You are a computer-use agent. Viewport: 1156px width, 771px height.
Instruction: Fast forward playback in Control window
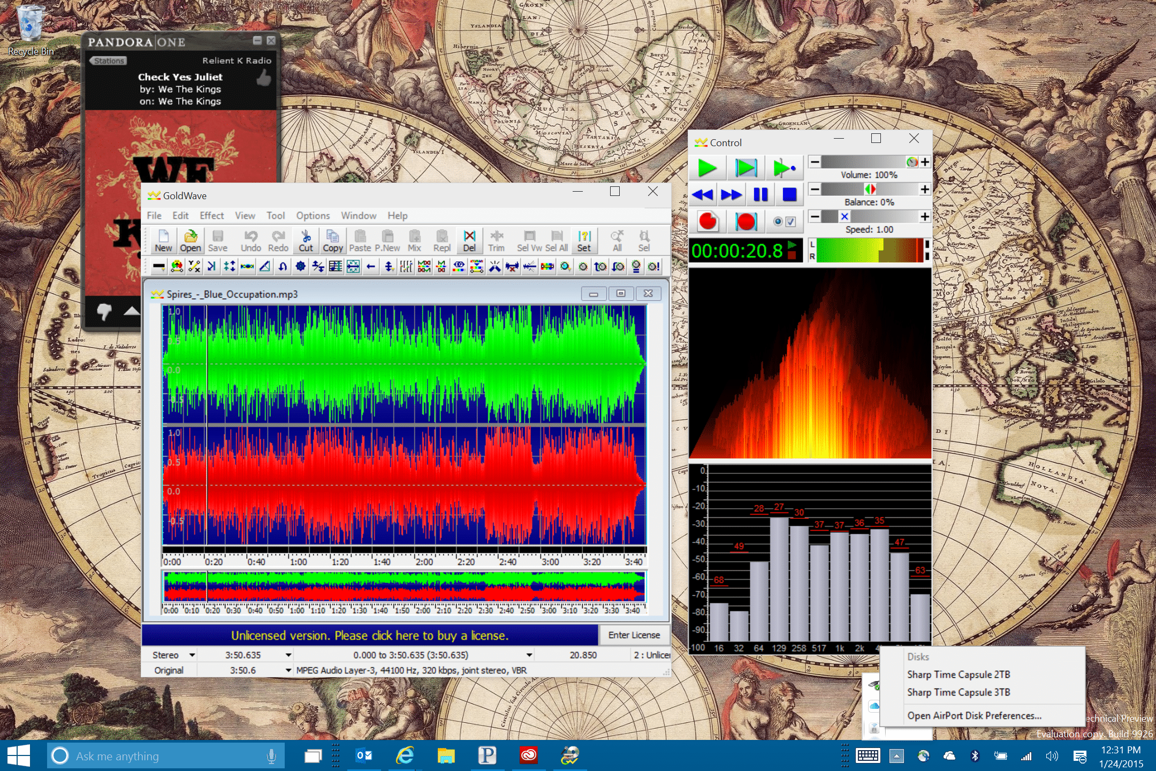pos(731,194)
